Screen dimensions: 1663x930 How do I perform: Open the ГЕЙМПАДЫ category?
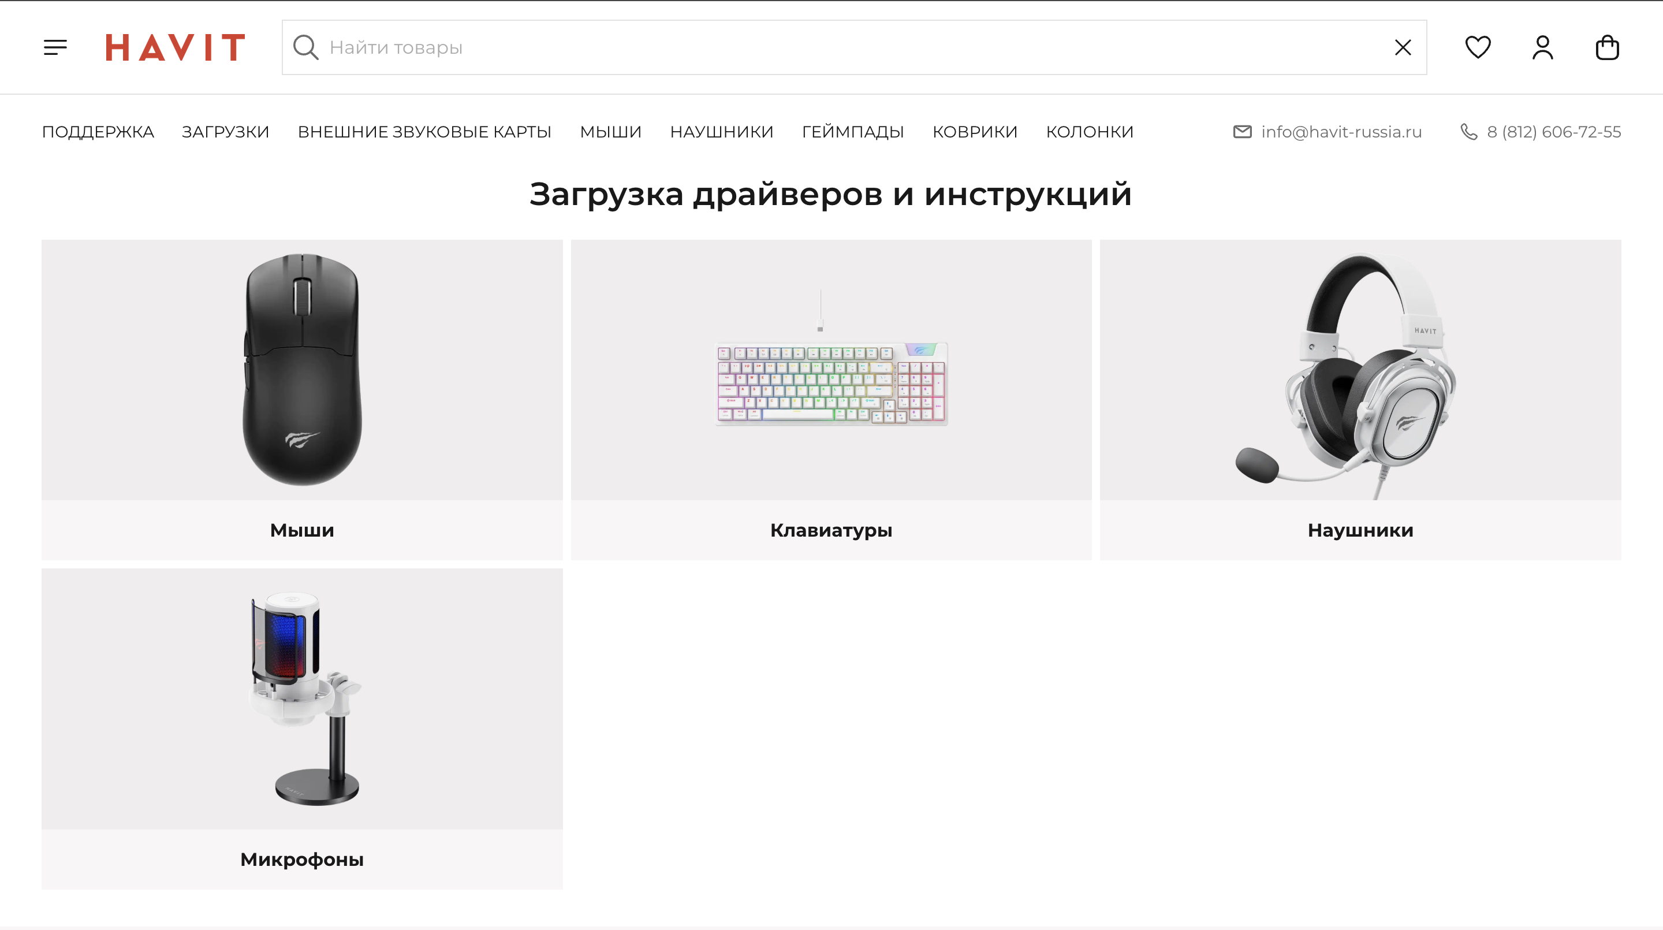852,132
